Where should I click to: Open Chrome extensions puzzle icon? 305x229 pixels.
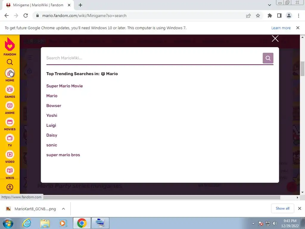coord(270,16)
